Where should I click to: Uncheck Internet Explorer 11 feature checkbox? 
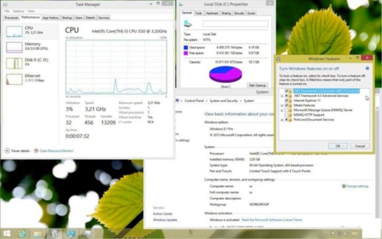point(286,100)
